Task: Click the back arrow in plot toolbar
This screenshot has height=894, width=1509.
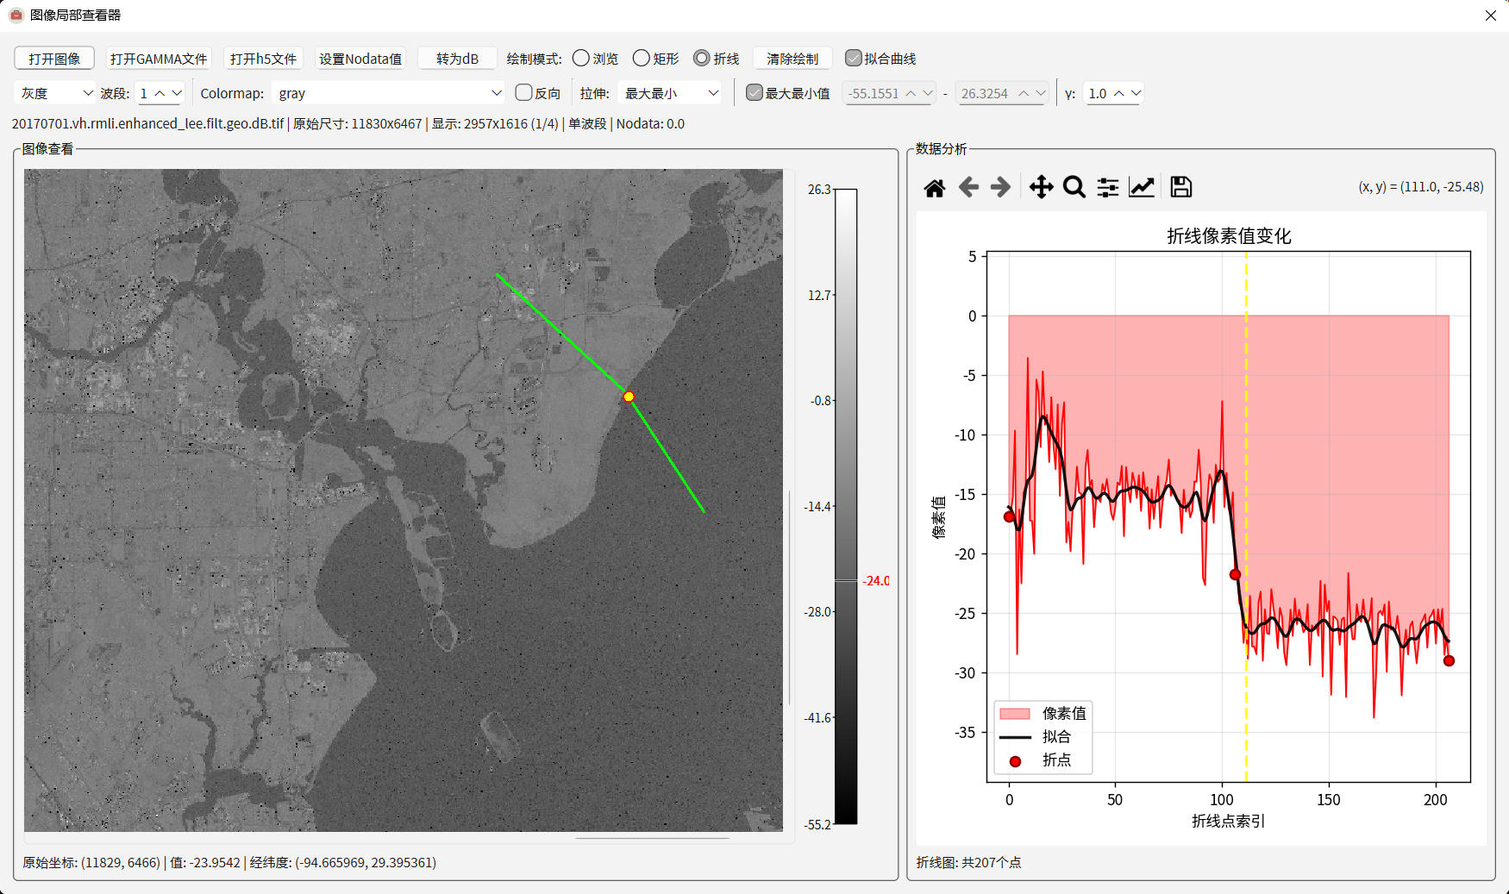Action: coord(968,188)
